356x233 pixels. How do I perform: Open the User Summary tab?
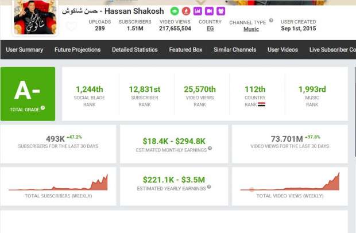point(25,50)
